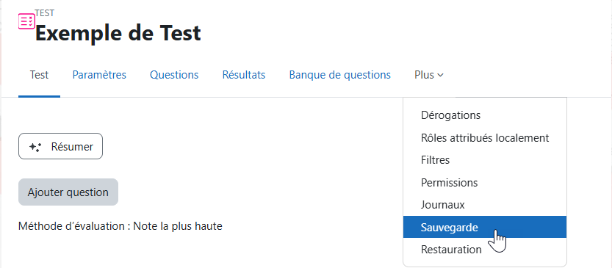The width and height of the screenshot is (612, 268).
Task: Go to the Questions tab
Action: 174,75
